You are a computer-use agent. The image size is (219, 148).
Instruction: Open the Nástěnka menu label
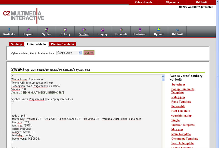9,34
